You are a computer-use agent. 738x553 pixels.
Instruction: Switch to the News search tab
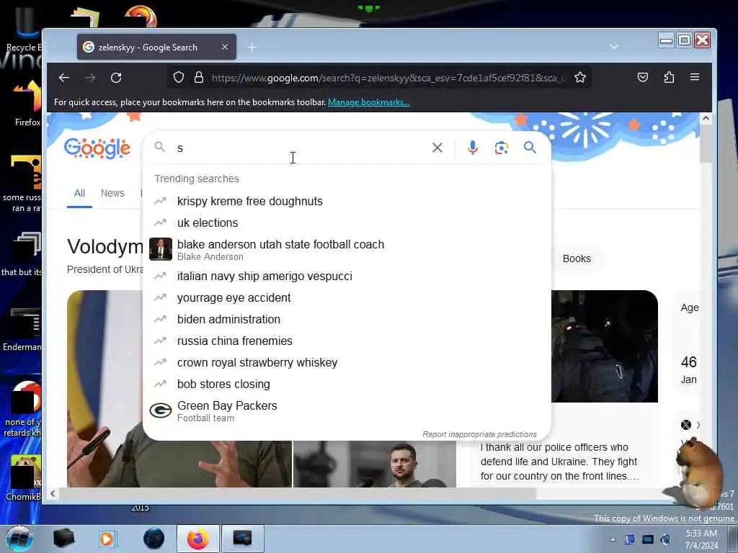[112, 193]
